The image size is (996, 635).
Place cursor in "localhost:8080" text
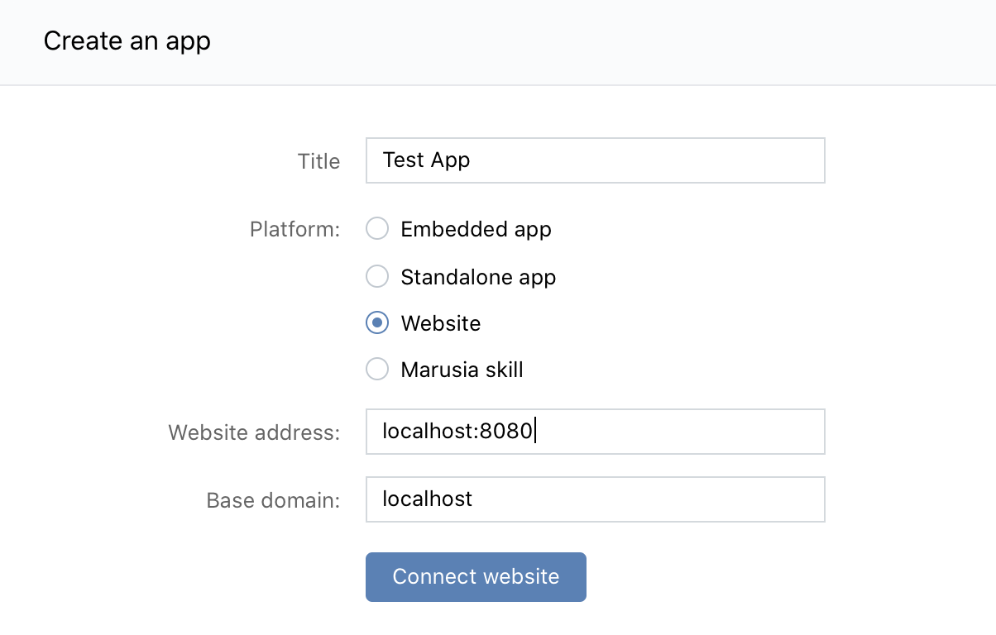(457, 431)
